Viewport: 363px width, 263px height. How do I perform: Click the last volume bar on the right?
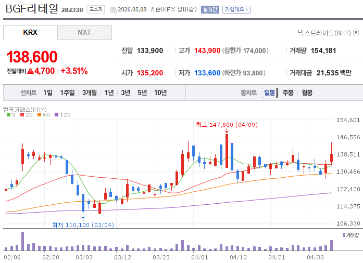pyautogui.click(x=332, y=245)
